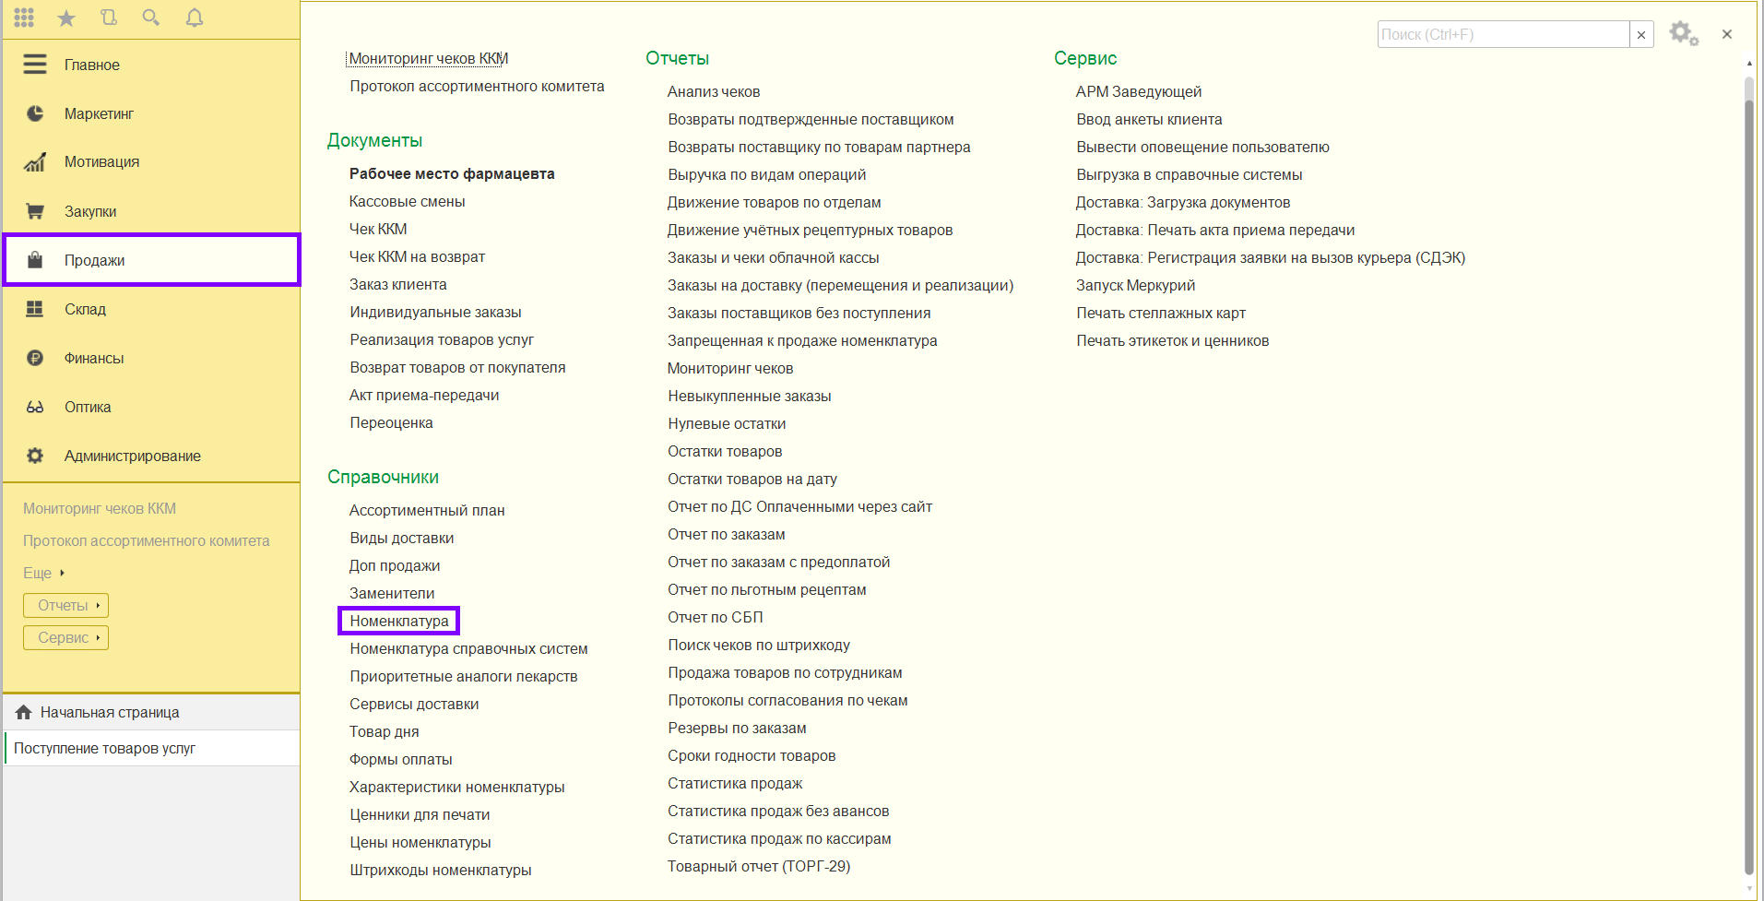The height and width of the screenshot is (901, 1764).
Task: Open the history icon in top toolbar
Action: (109, 18)
